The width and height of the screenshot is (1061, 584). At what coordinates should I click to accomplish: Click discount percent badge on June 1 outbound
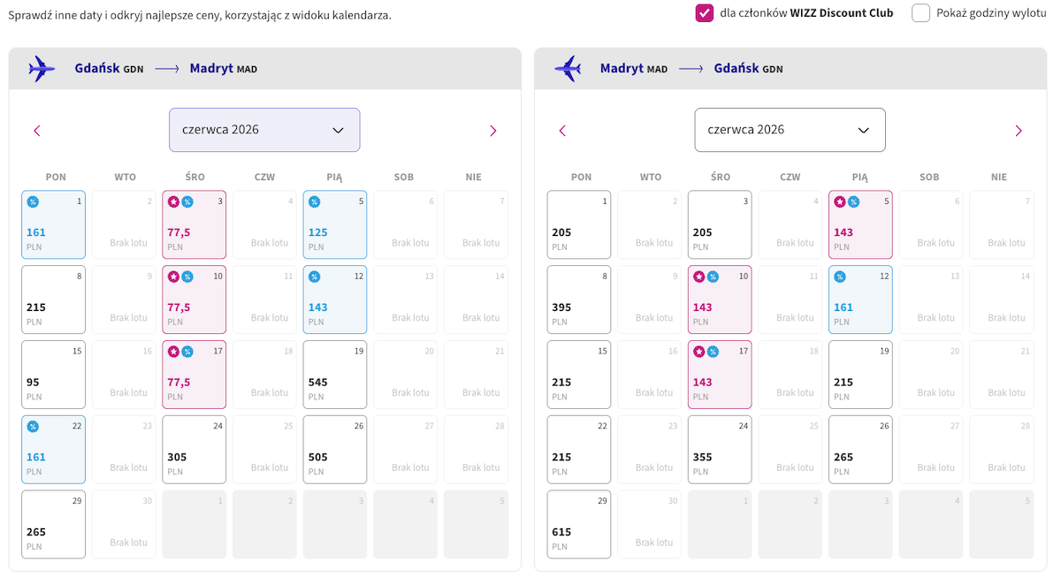33,202
